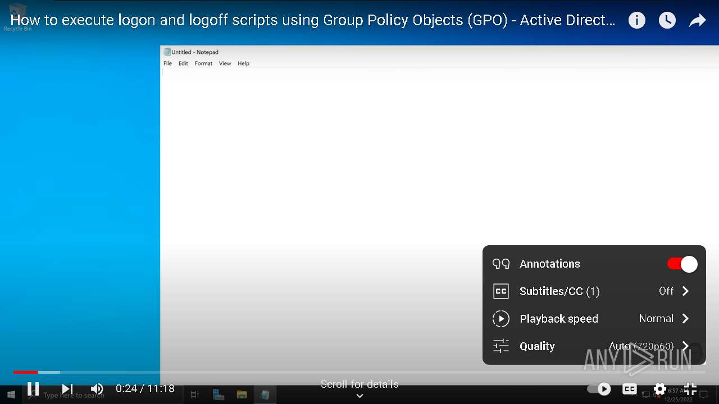The image size is (719, 404).
Task: Click the video time display 0:24 / 11:18
Action: point(145,388)
